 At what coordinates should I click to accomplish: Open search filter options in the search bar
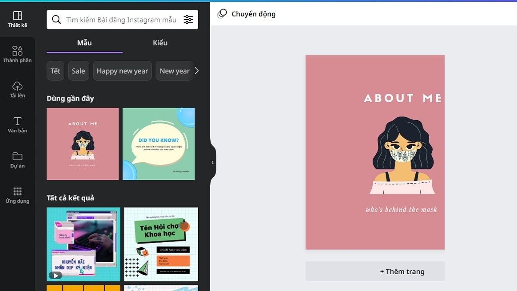pyautogui.click(x=188, y=19)
